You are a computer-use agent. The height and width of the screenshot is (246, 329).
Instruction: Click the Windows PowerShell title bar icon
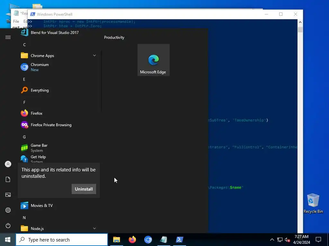pos(32,14)
